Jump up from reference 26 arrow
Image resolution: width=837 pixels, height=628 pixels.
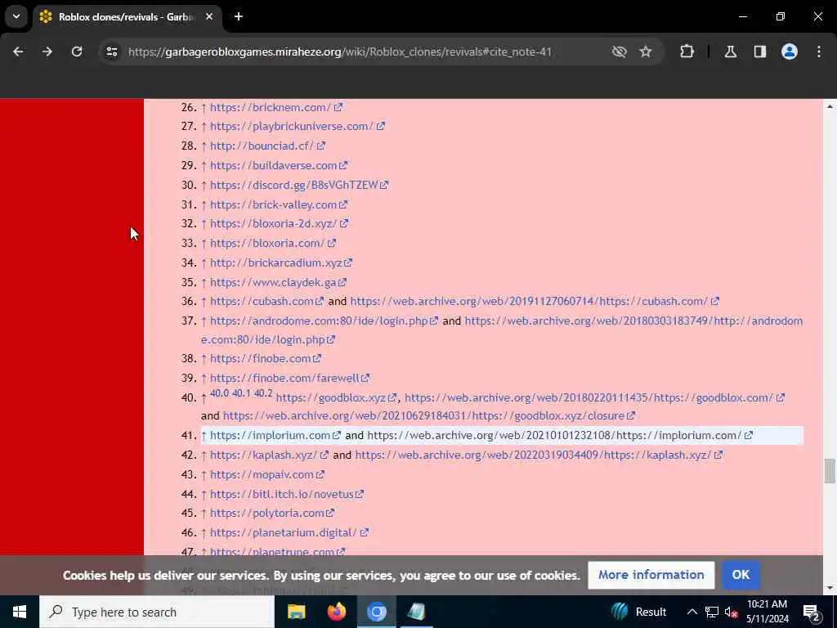tap(204, 108)
